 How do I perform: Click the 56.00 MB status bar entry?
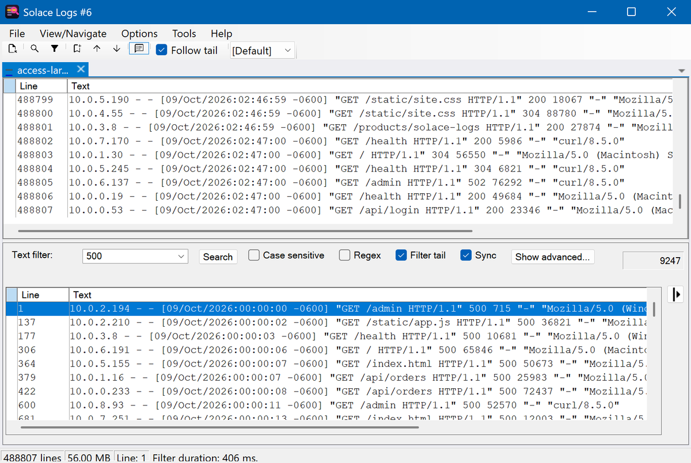point(89,458)
